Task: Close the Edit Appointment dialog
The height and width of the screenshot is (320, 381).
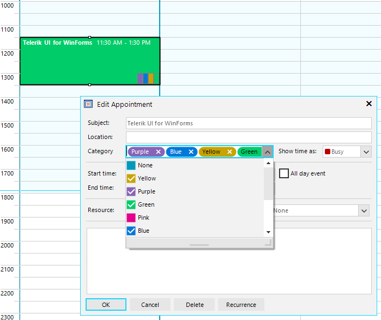Action: 368,104
